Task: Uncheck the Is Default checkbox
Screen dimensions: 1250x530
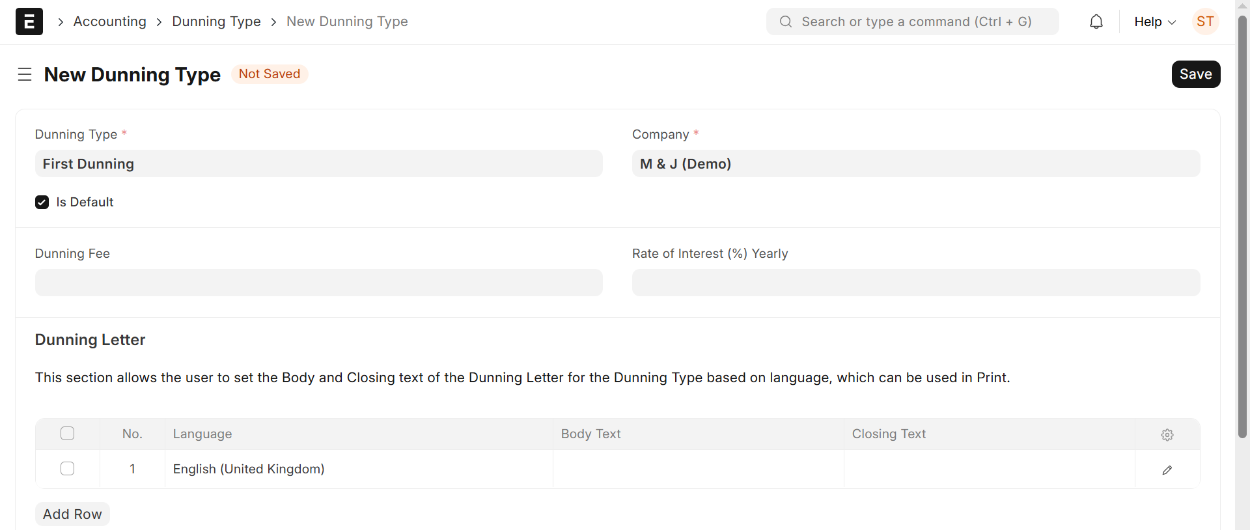Action: (42, 202)
